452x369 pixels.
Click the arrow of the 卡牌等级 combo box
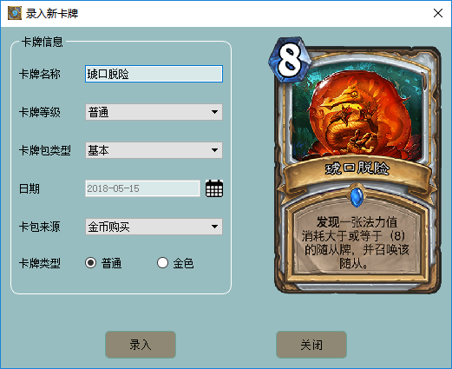click(x=214, y=112)
